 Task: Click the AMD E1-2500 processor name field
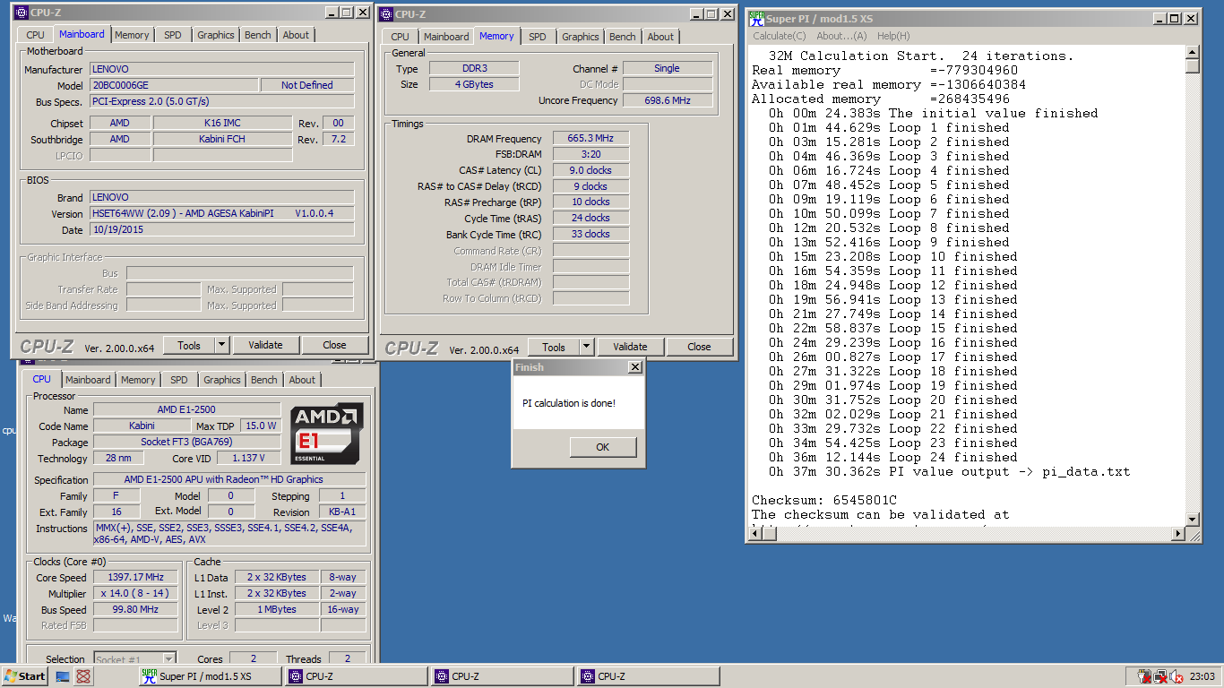pos(185,409)
